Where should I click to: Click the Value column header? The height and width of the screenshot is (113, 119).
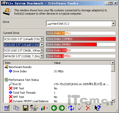click(82, 63)
